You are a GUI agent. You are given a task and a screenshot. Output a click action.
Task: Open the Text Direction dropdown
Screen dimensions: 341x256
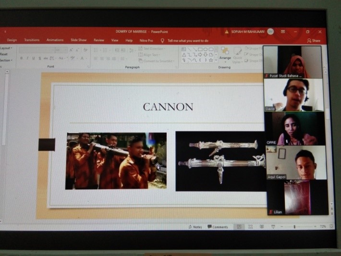pyautogui.click(x=151, y=48)
